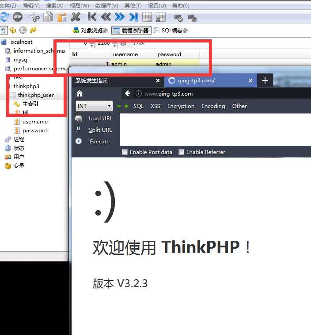Image resolution: width=311 pixels, height=335 pixels.
Task: Click the scissors cut icon
Action: (34, 17)
